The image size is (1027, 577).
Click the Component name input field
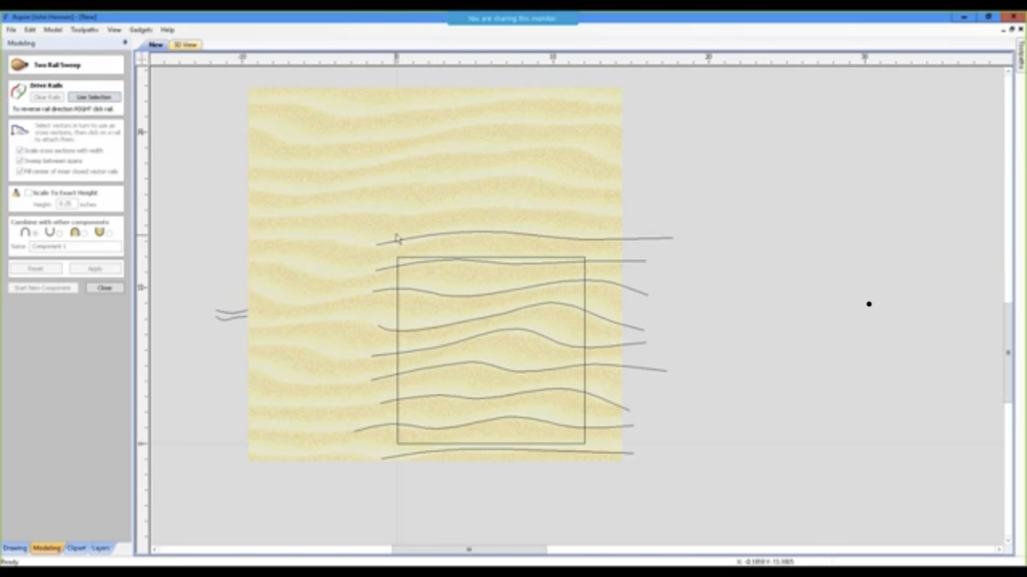(75, 247)
